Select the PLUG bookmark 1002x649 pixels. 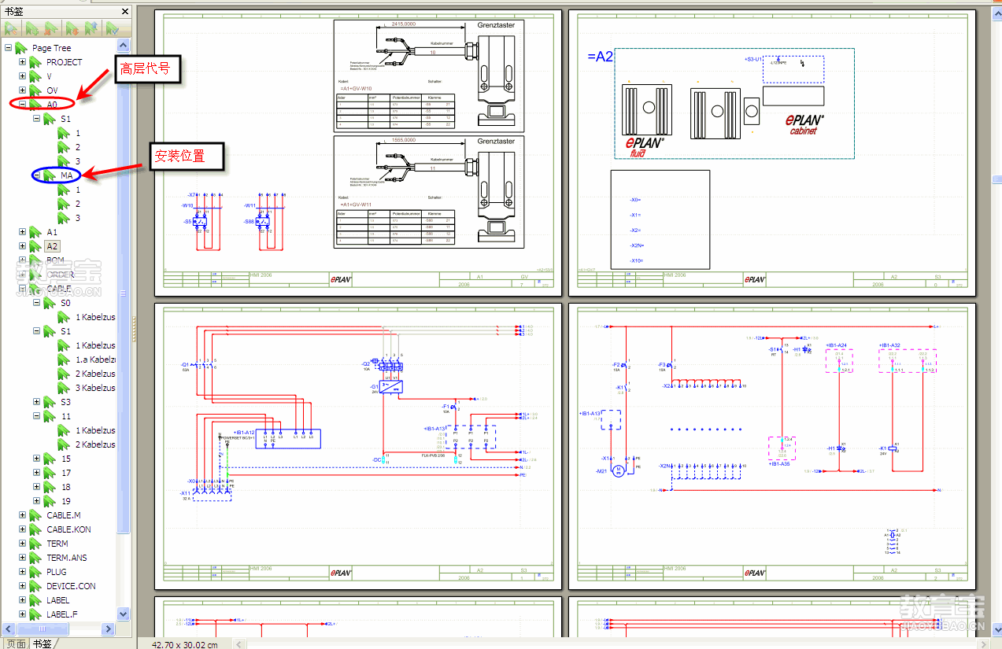click(x=57, y=572)
